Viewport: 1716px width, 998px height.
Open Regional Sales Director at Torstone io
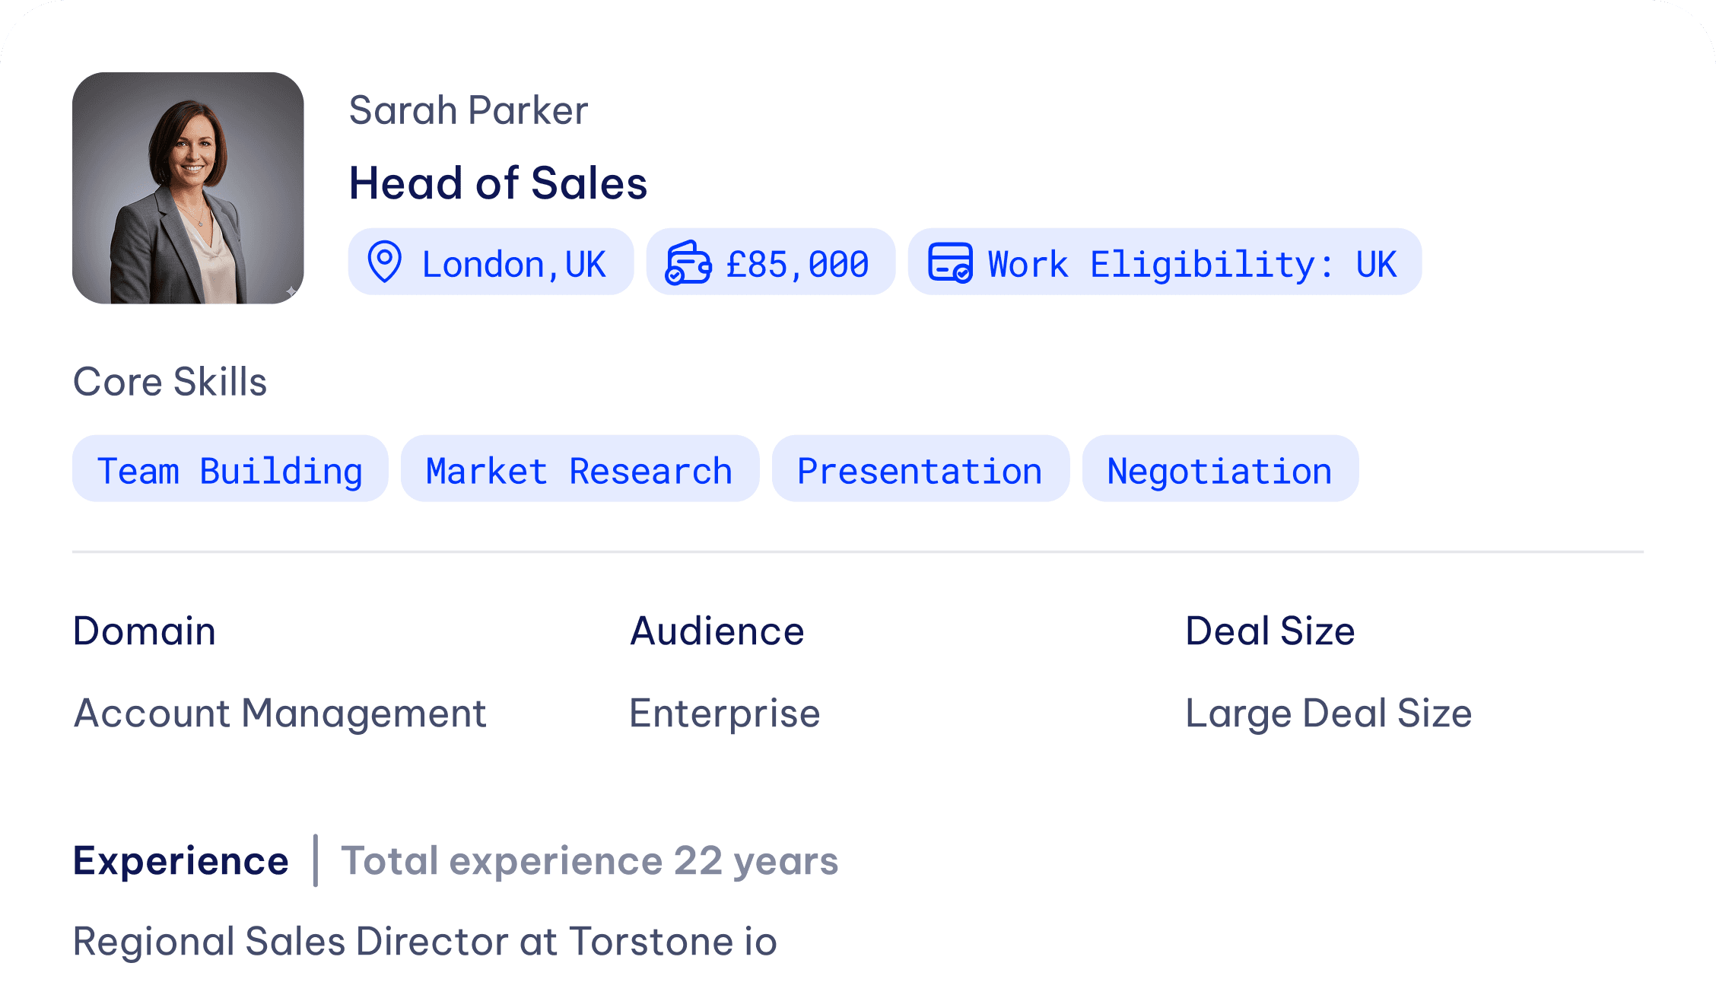(425, 942)
